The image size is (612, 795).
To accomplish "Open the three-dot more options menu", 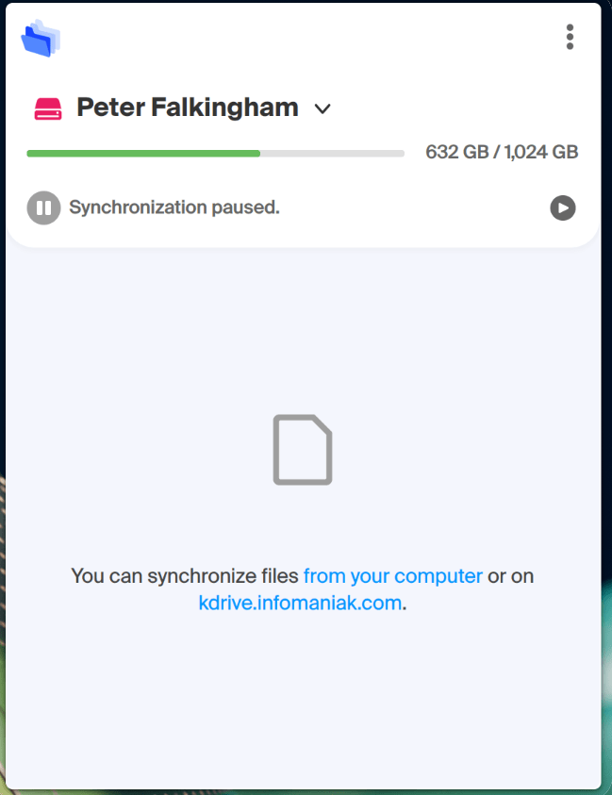I will point(570,37).
